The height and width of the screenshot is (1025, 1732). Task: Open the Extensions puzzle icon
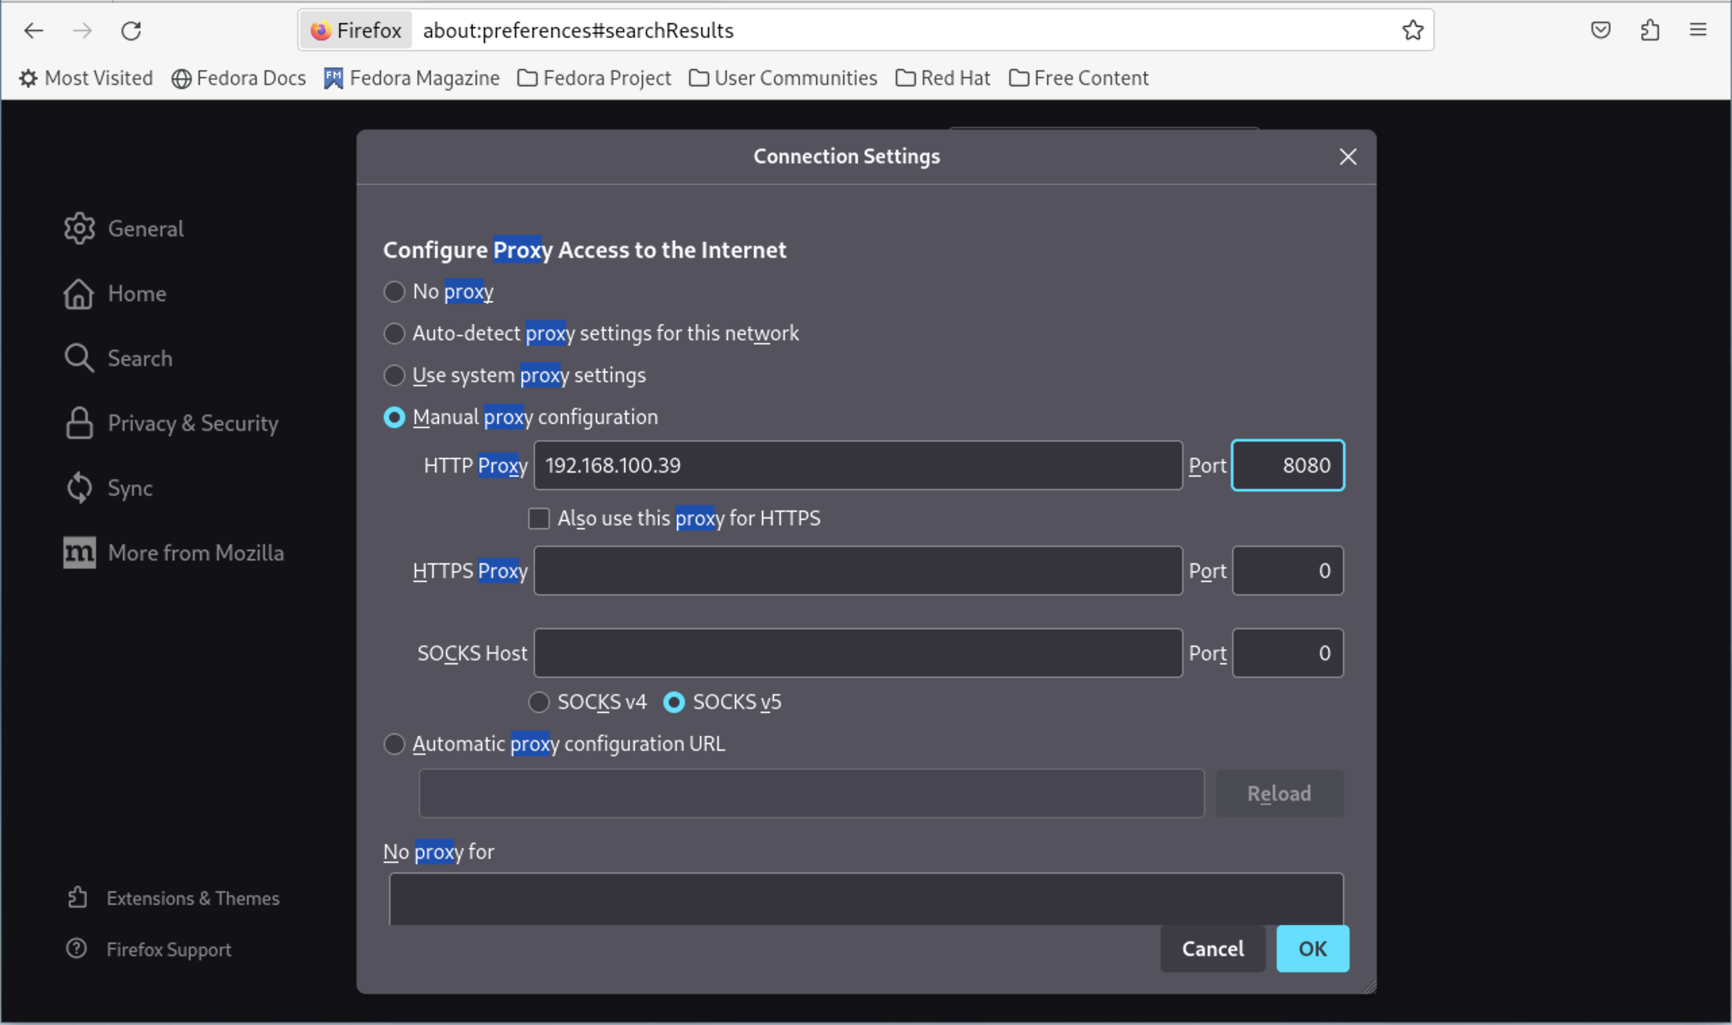click(1649, 30)
